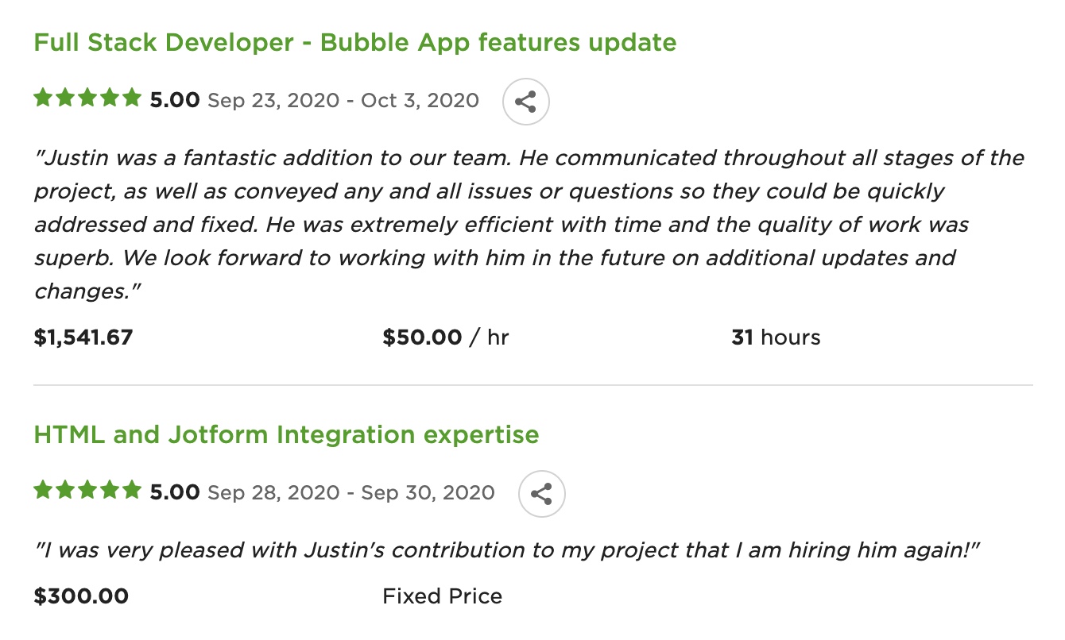Image resolution: width=1065 pixels, height=640 pixels.
Task: Click the fifth star of the Jotform rating
Action: coord(132,491)
